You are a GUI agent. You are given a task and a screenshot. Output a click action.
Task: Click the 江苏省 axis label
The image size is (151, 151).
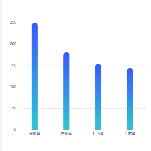(130, 134)
